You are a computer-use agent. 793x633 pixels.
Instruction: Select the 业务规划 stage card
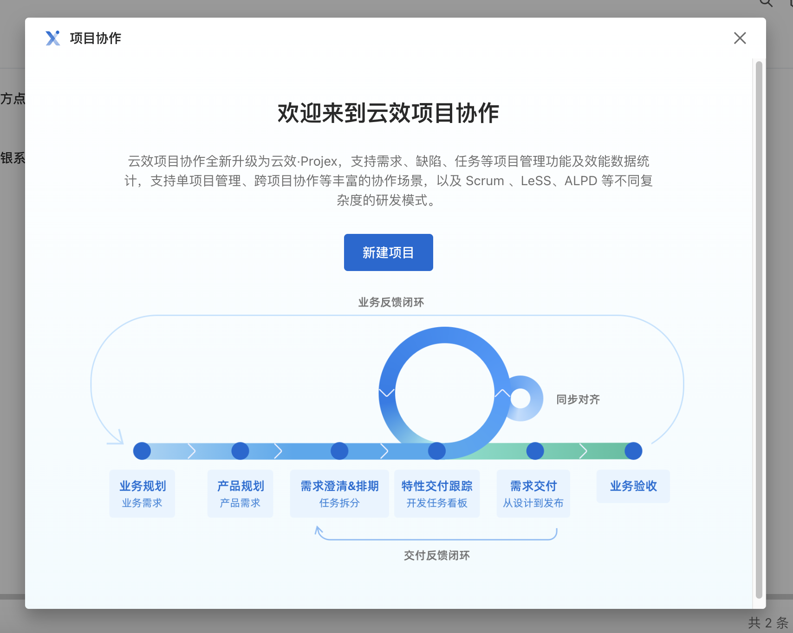point(142,493)
